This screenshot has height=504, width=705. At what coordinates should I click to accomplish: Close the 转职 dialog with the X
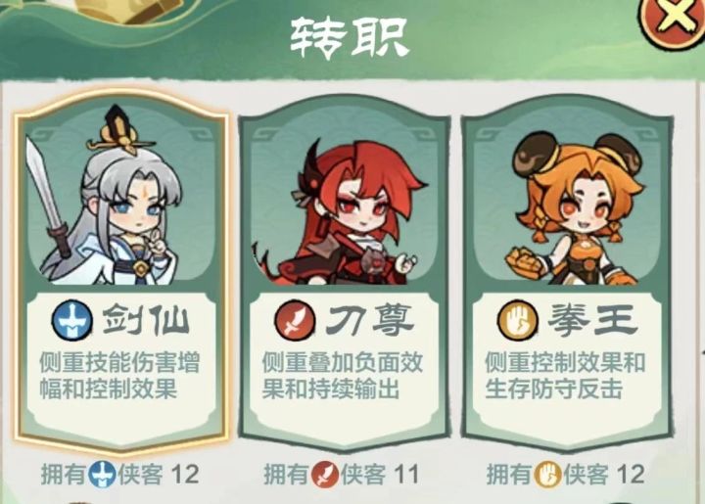pyautogui.click(x=675, y=19)
